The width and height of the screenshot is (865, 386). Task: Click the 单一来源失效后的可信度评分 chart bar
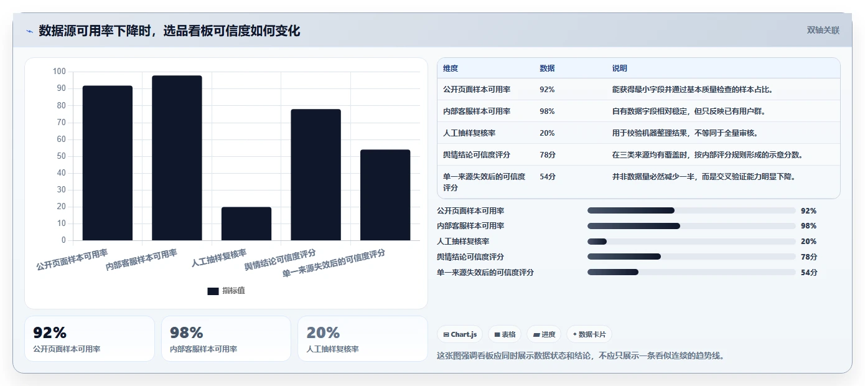(x=385, y=195)
